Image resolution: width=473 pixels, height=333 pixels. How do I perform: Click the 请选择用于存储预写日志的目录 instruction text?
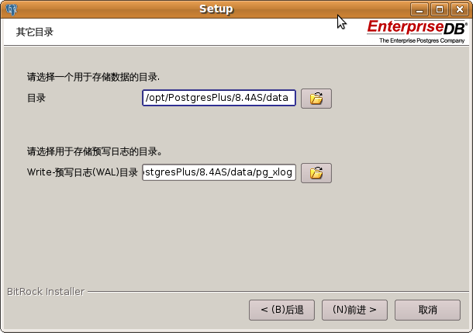95,151
